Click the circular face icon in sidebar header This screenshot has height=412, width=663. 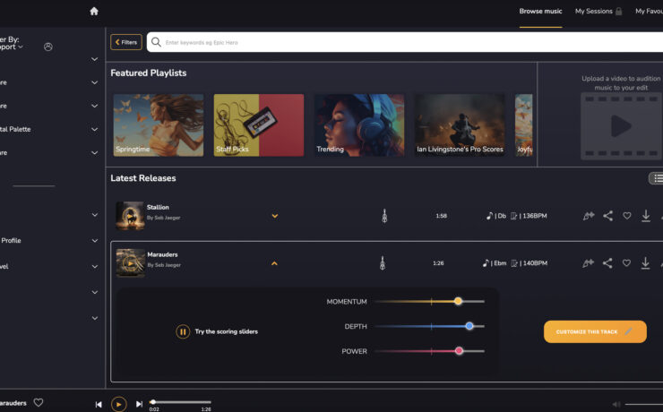(48, 47)
